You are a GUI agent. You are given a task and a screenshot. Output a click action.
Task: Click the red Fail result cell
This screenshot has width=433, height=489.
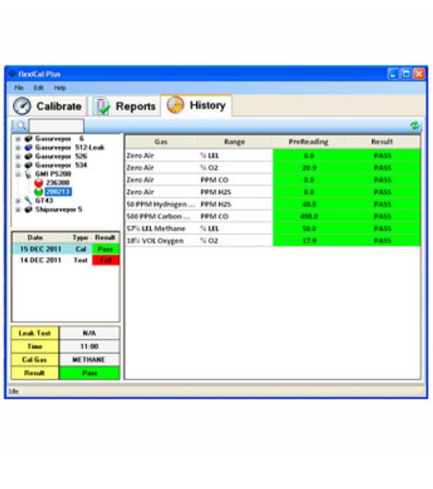pyautogui.click(x=106, y=260)
